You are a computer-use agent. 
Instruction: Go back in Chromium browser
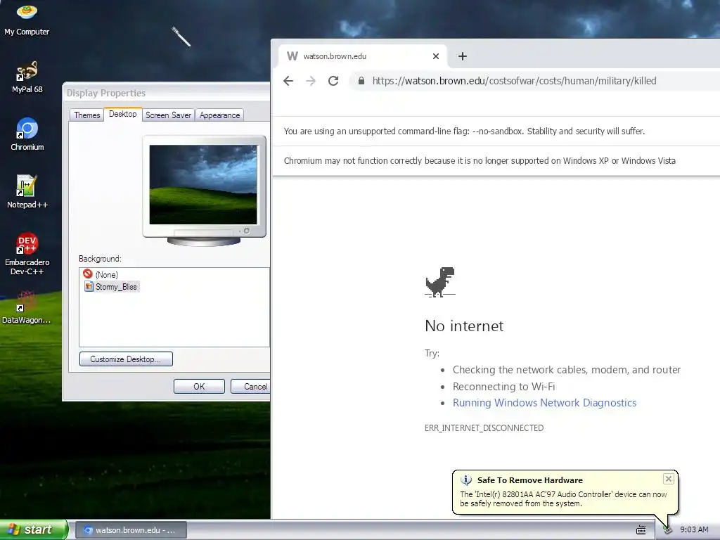point(288,81)
